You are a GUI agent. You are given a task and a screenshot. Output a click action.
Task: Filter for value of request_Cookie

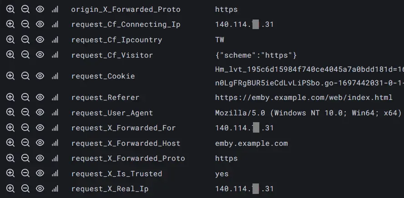coord(10,76)
